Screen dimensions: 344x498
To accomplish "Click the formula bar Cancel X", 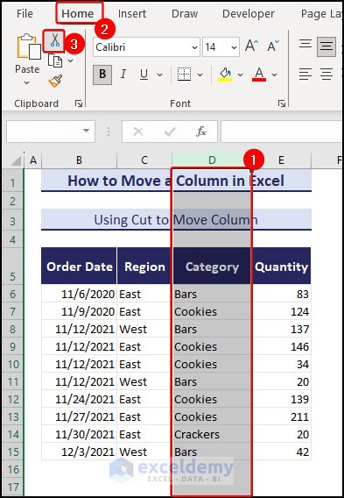I will 138,132.
